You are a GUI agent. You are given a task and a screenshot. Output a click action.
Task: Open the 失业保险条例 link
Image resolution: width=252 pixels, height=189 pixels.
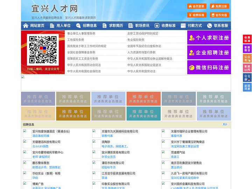pyautogui.click(x=136, y=40)
